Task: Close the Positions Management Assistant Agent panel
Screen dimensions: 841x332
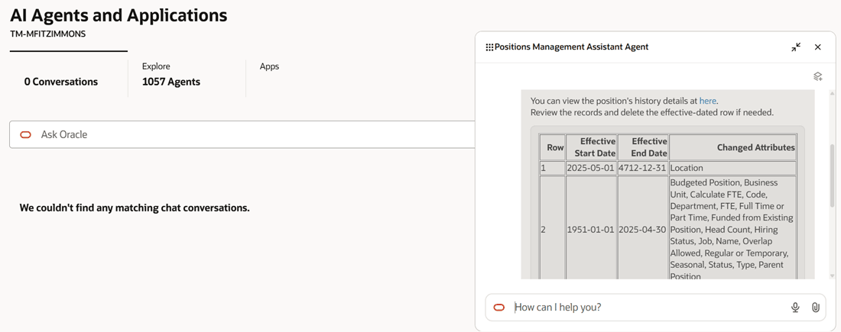Action: (x=818, y=47)
